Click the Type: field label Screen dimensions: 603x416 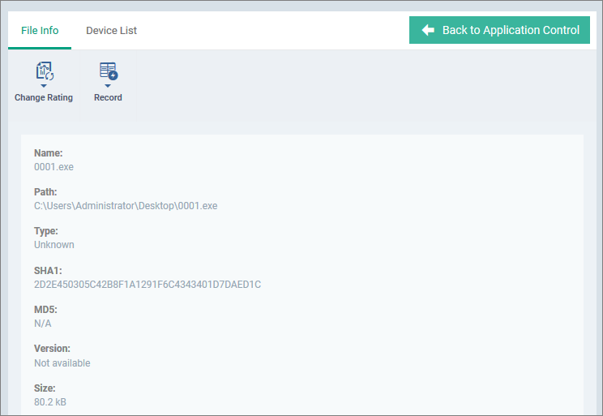coord(46,231)
